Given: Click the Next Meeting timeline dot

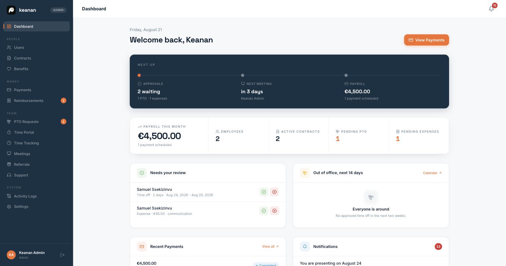Looking at the screenshot, I should pyautogui.click(x=243, y=75).
